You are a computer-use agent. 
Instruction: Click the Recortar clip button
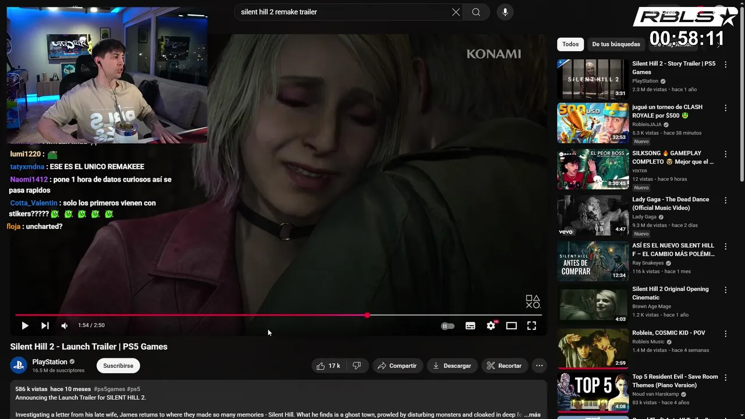pos(504,365)
